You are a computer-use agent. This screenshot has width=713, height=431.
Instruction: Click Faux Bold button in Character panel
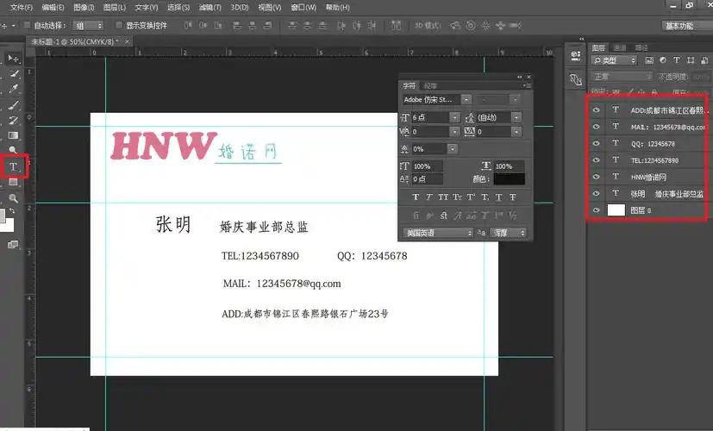pyautogui.click(x=416, y=197)
